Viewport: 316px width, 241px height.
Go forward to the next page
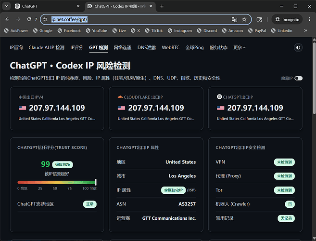click(x=18, y=19)
